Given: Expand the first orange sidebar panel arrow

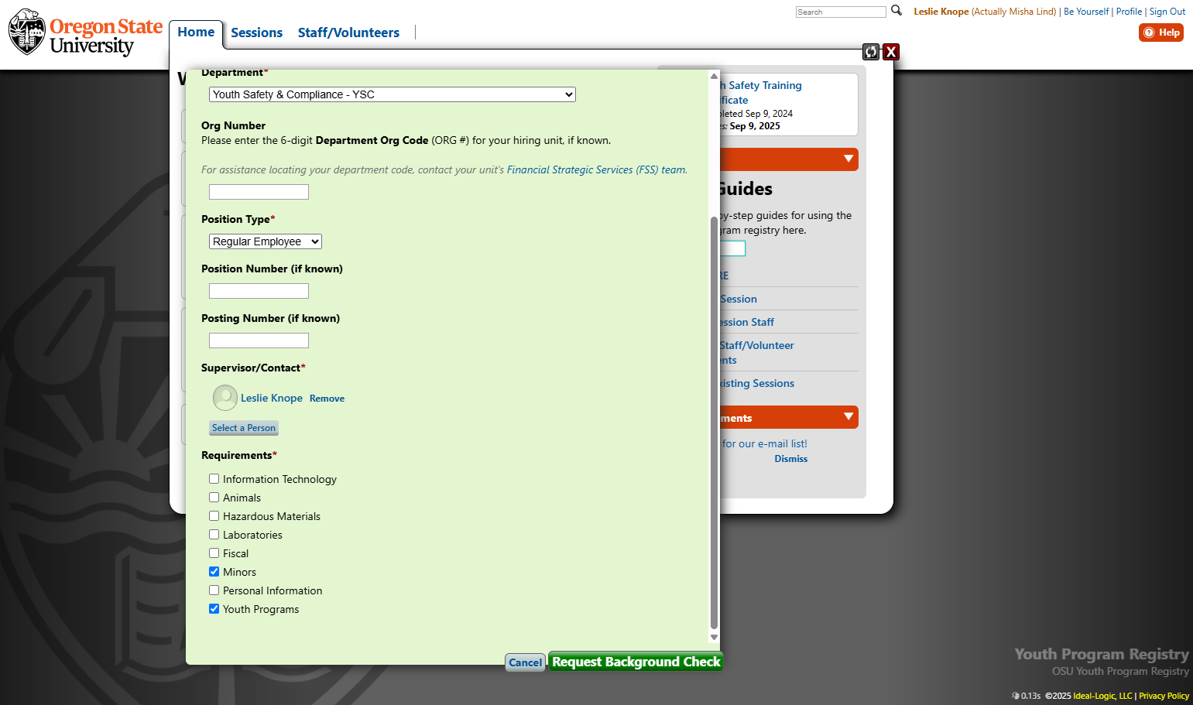Looking at the screenshot, I should coord(848,159).
